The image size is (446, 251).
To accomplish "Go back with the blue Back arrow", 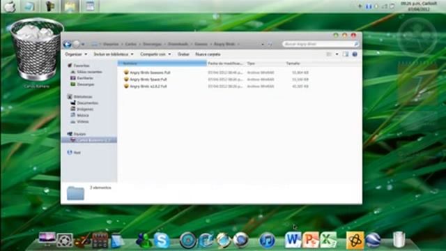I will [x=68, y=44].
